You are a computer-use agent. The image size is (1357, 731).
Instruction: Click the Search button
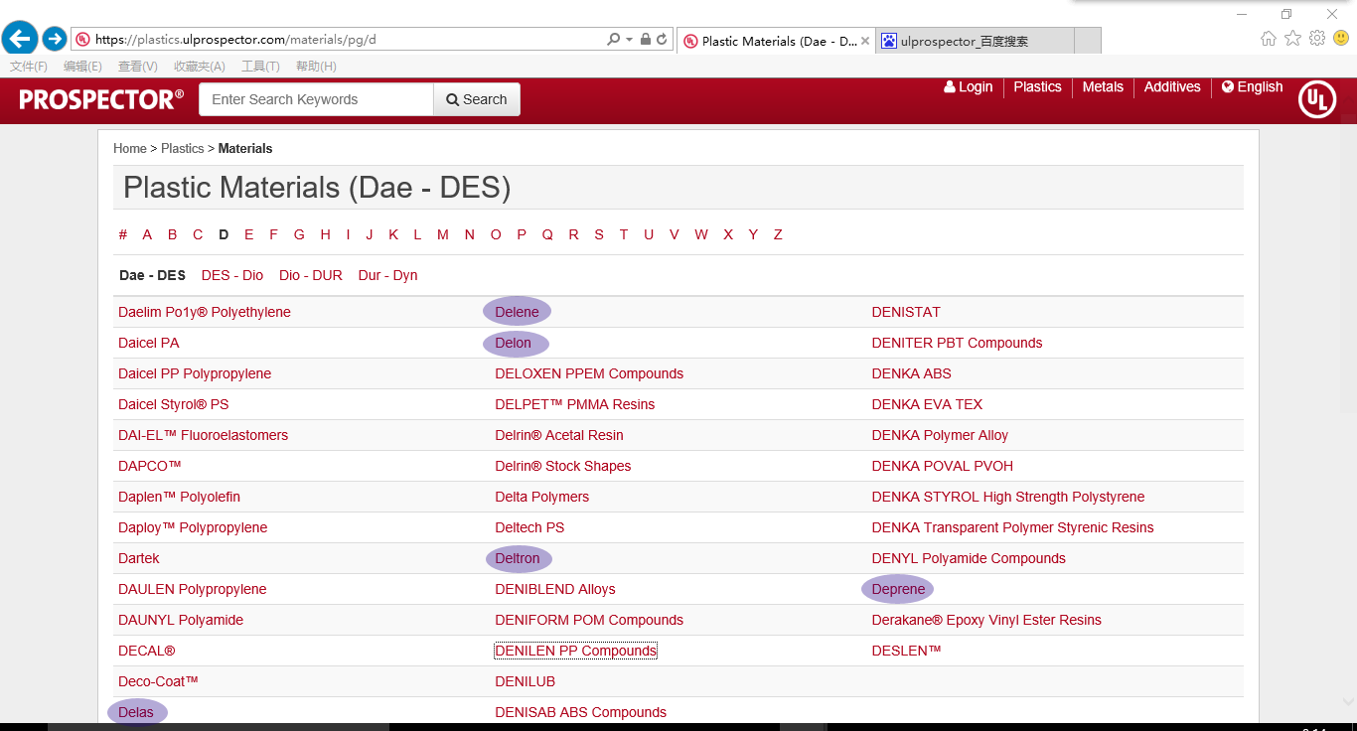[477, 99]
